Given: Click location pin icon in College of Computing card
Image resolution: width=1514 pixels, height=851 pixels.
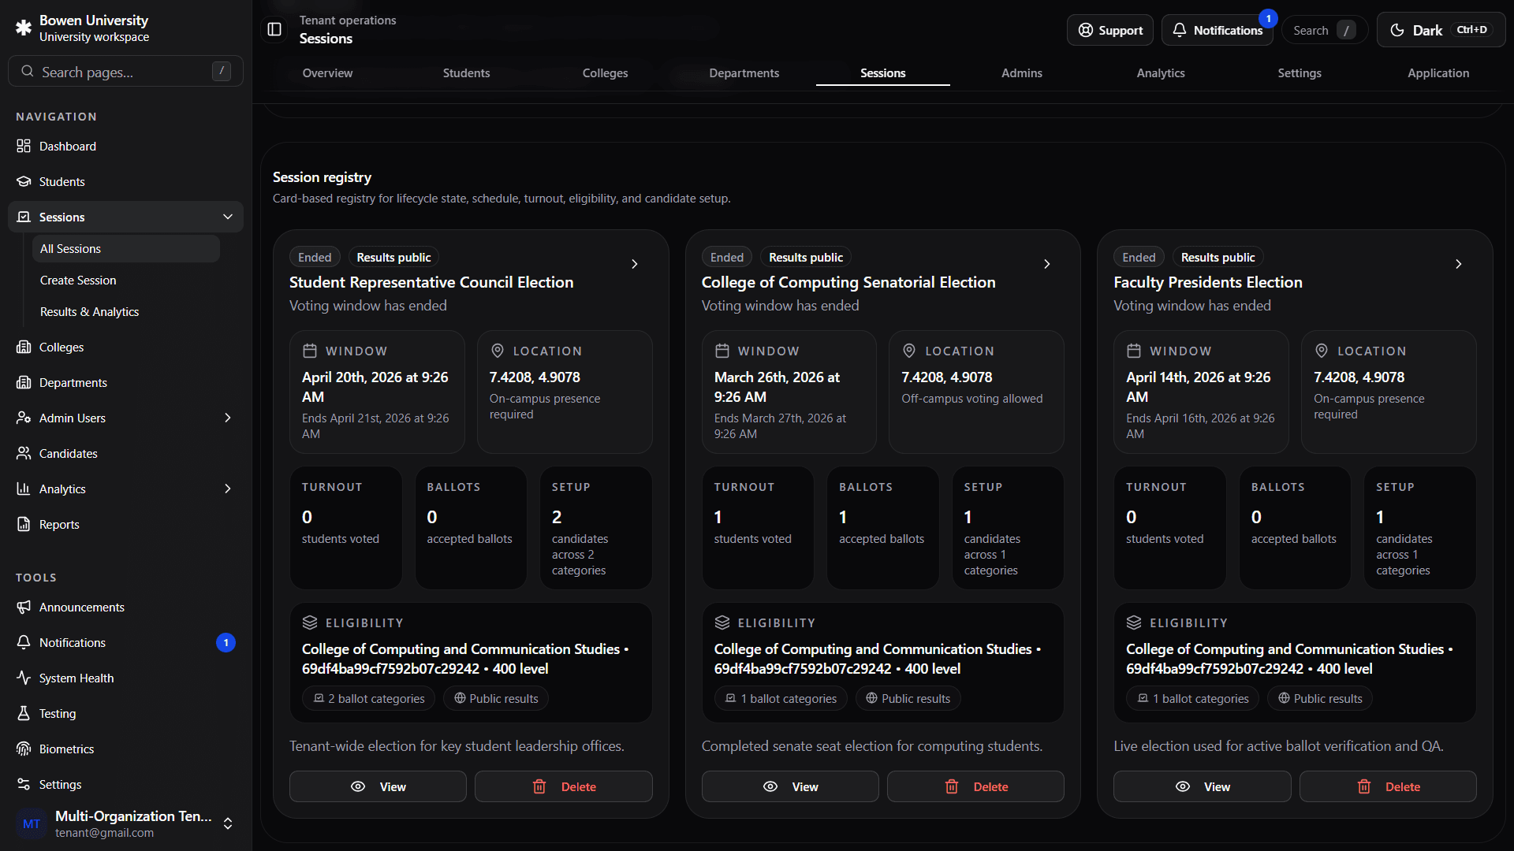Looking at the screenshot, I should [x=909, y=351].
